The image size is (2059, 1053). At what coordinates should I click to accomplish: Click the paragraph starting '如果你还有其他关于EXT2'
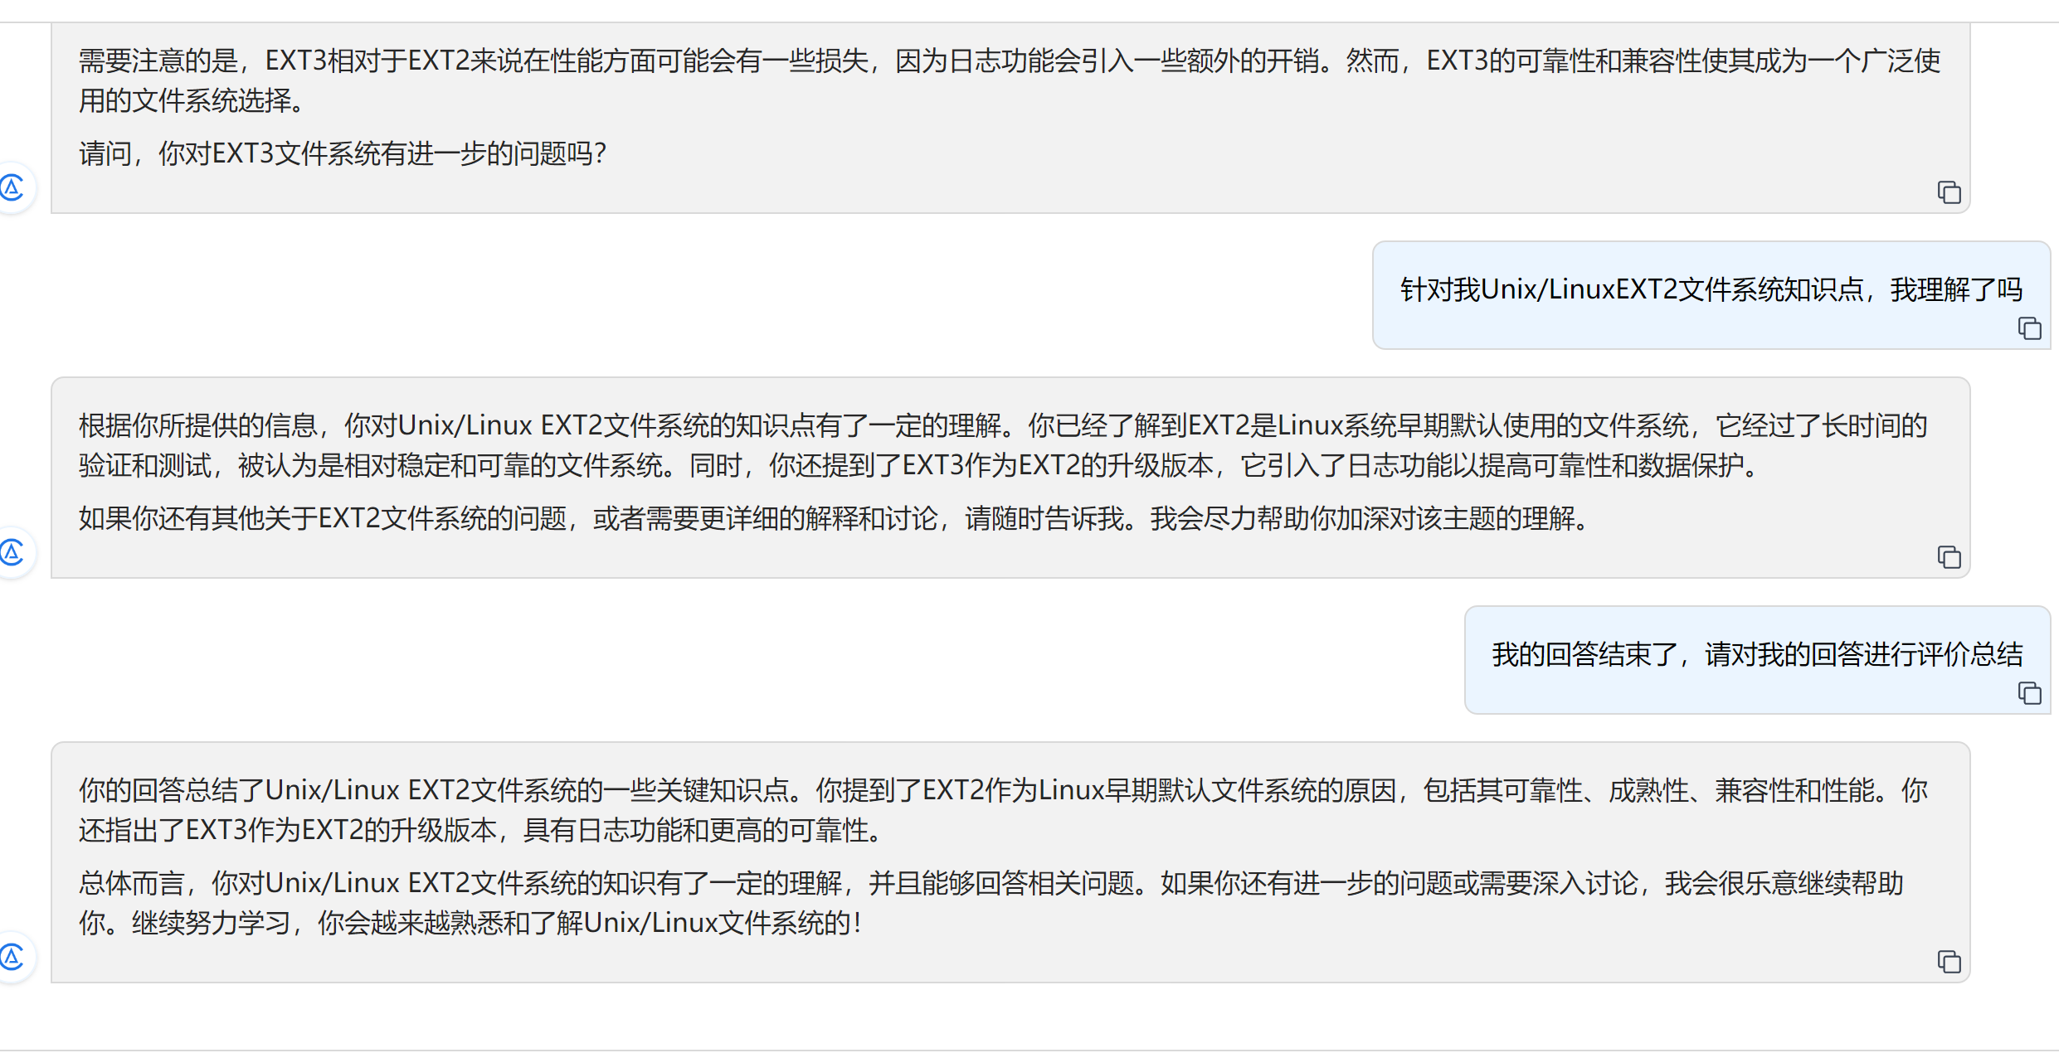[835, 518]
